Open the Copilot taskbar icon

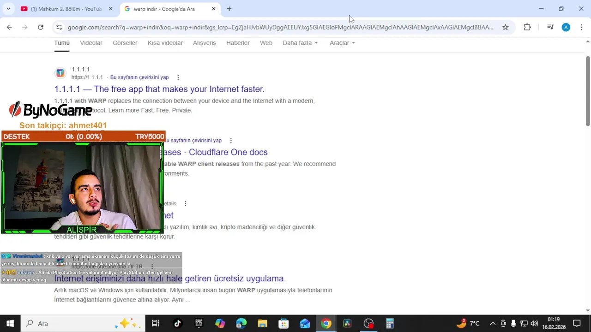point(220,323)
